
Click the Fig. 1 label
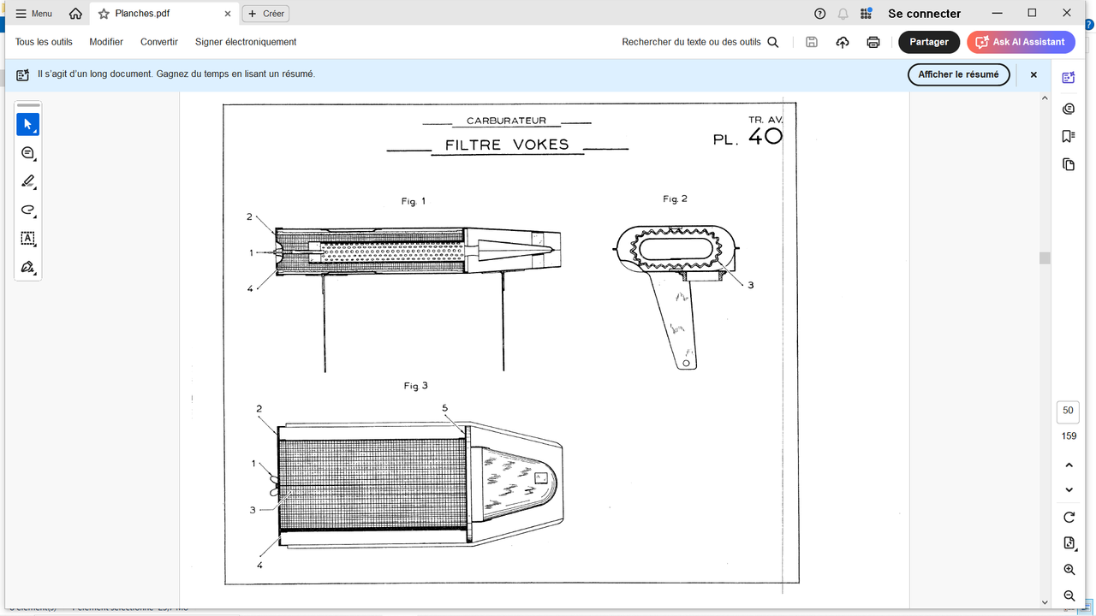click(414, 202)
